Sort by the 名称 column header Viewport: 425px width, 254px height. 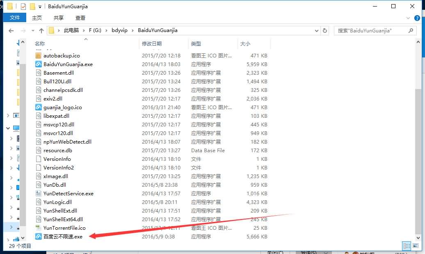point(40,43)
